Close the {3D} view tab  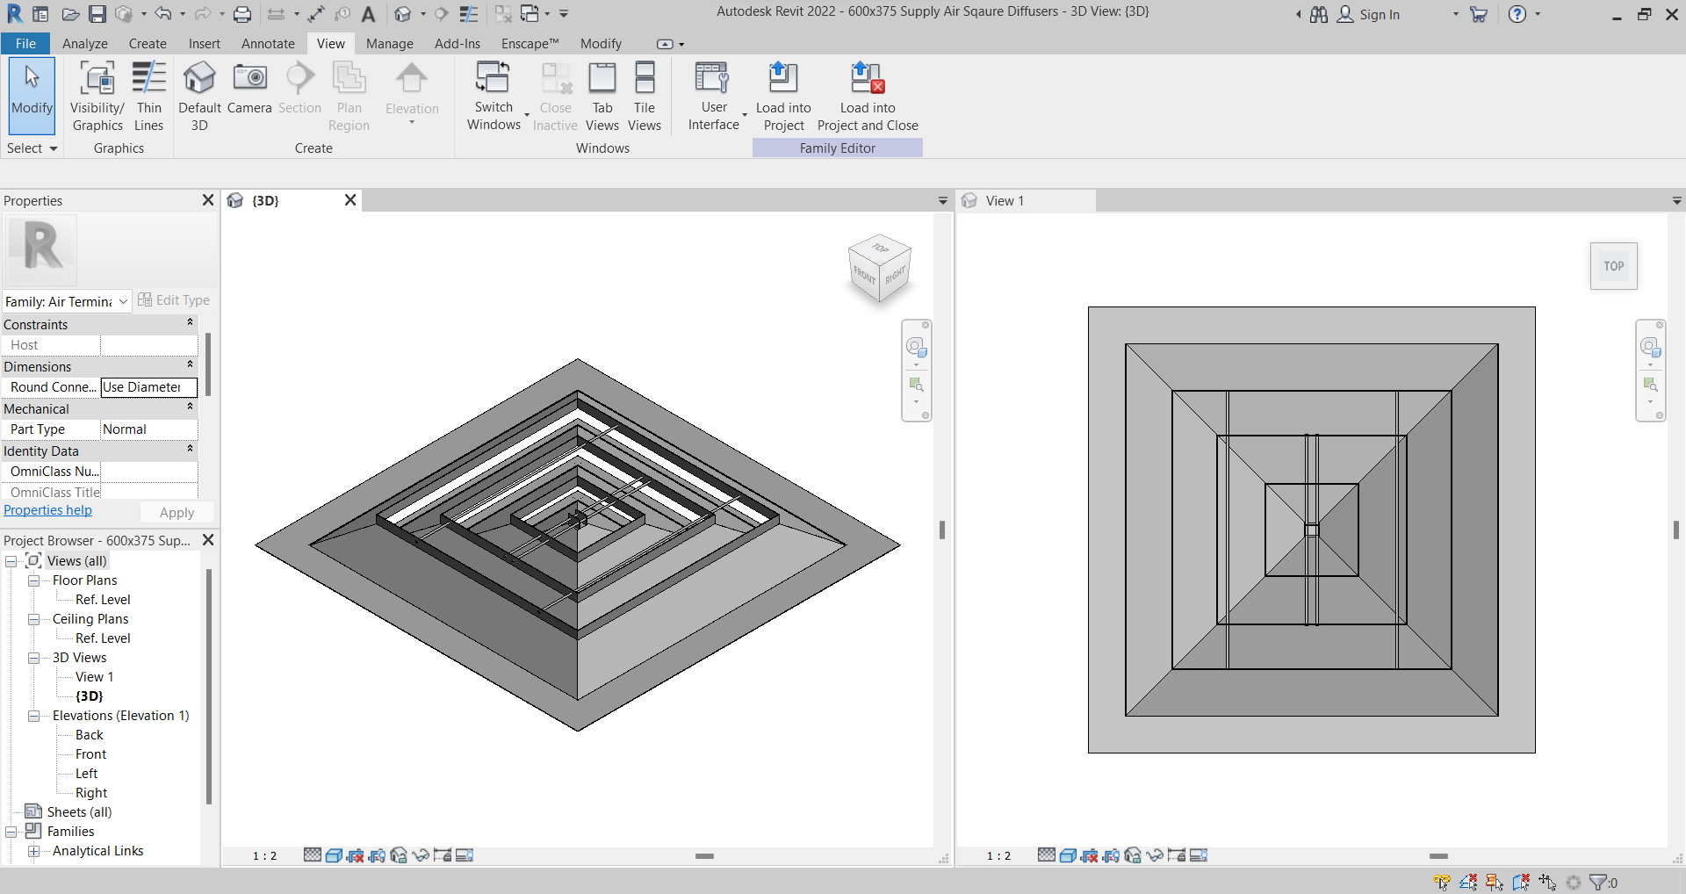pyautogui.click(x=350, y=200)
